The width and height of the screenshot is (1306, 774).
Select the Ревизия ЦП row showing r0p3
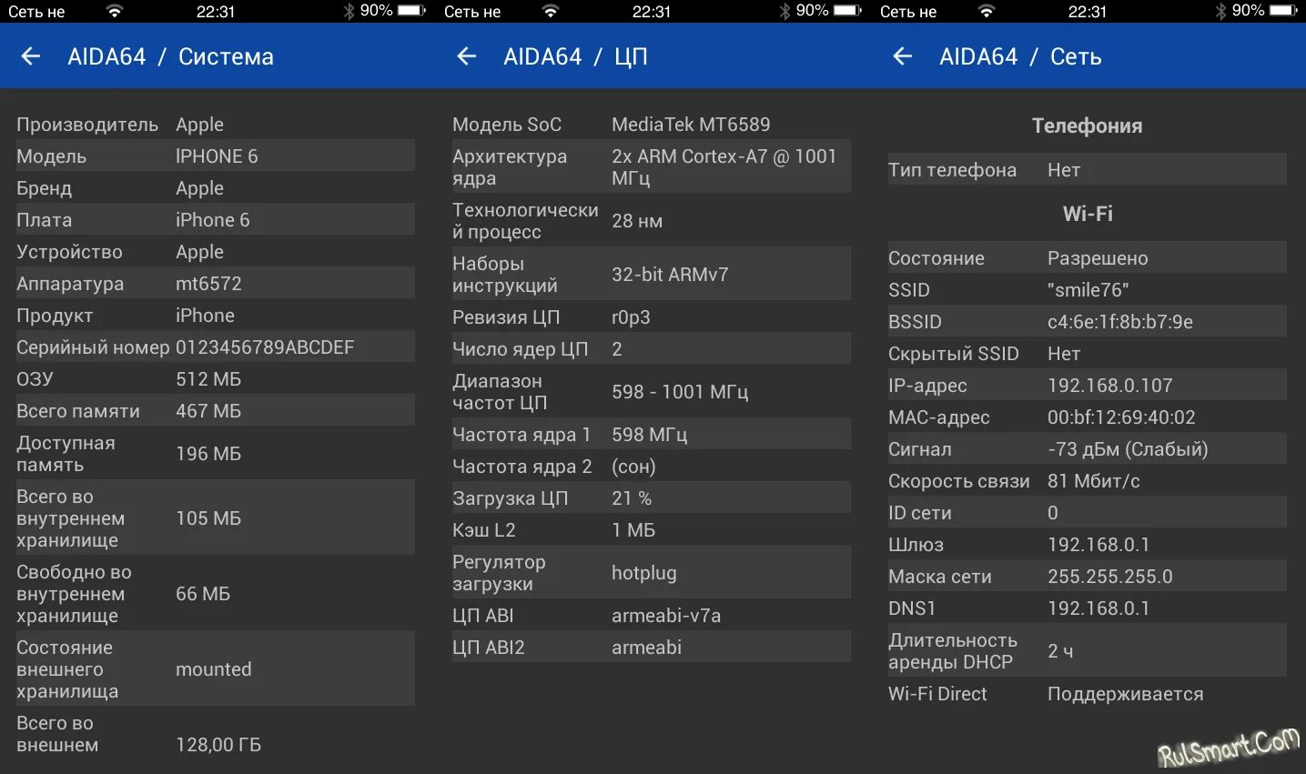pyautogui.click(x=652, y=317)
